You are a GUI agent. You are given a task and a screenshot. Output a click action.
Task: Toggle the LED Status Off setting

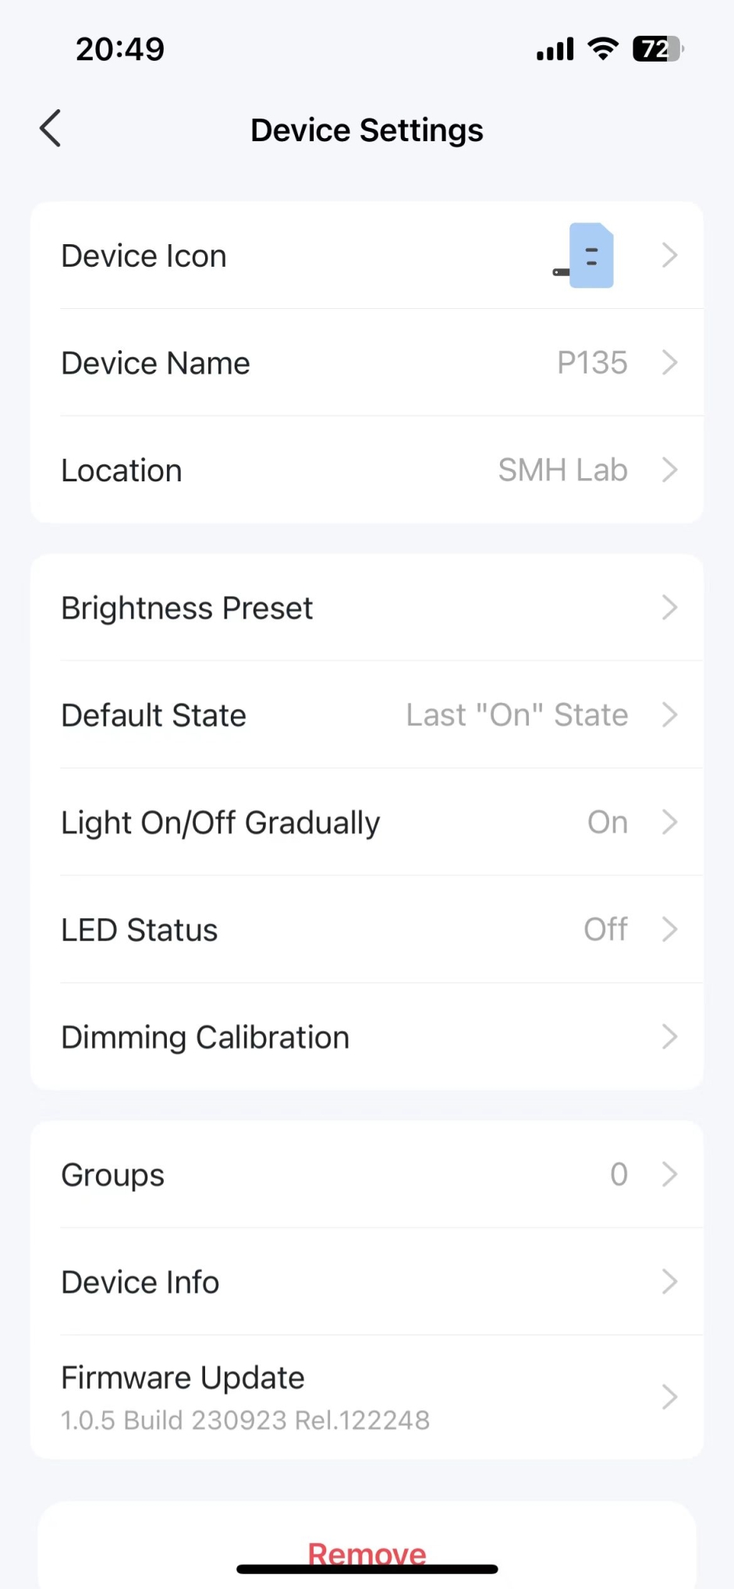coord(367,930)
